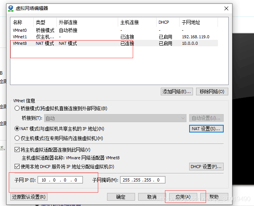Open DHCP 设置(P)... dialog
The width and height of the screenshot is (254, 206).
tap(206, 167)
